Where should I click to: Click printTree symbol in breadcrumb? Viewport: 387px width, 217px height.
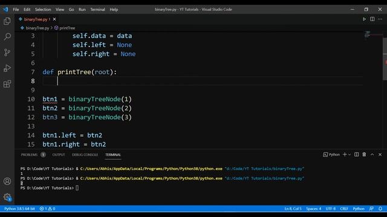pyautogui.click(x=67, y=28)
